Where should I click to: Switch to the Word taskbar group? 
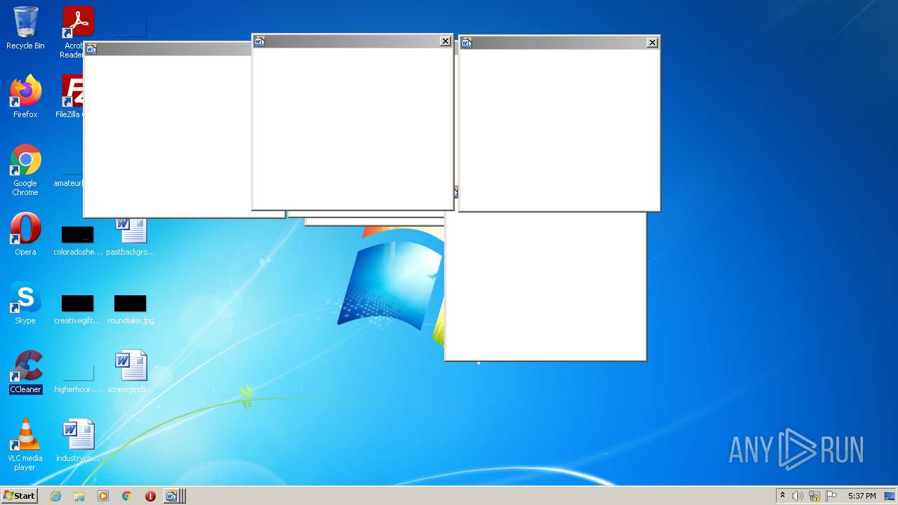tap(174, 496)
